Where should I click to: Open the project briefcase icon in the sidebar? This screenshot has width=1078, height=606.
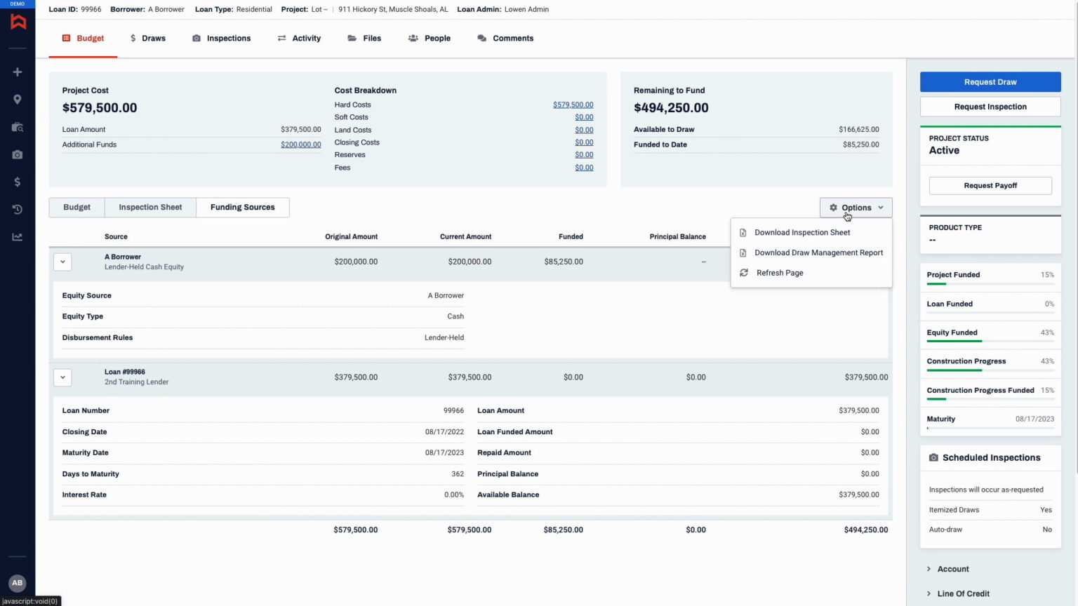[18, 127]
